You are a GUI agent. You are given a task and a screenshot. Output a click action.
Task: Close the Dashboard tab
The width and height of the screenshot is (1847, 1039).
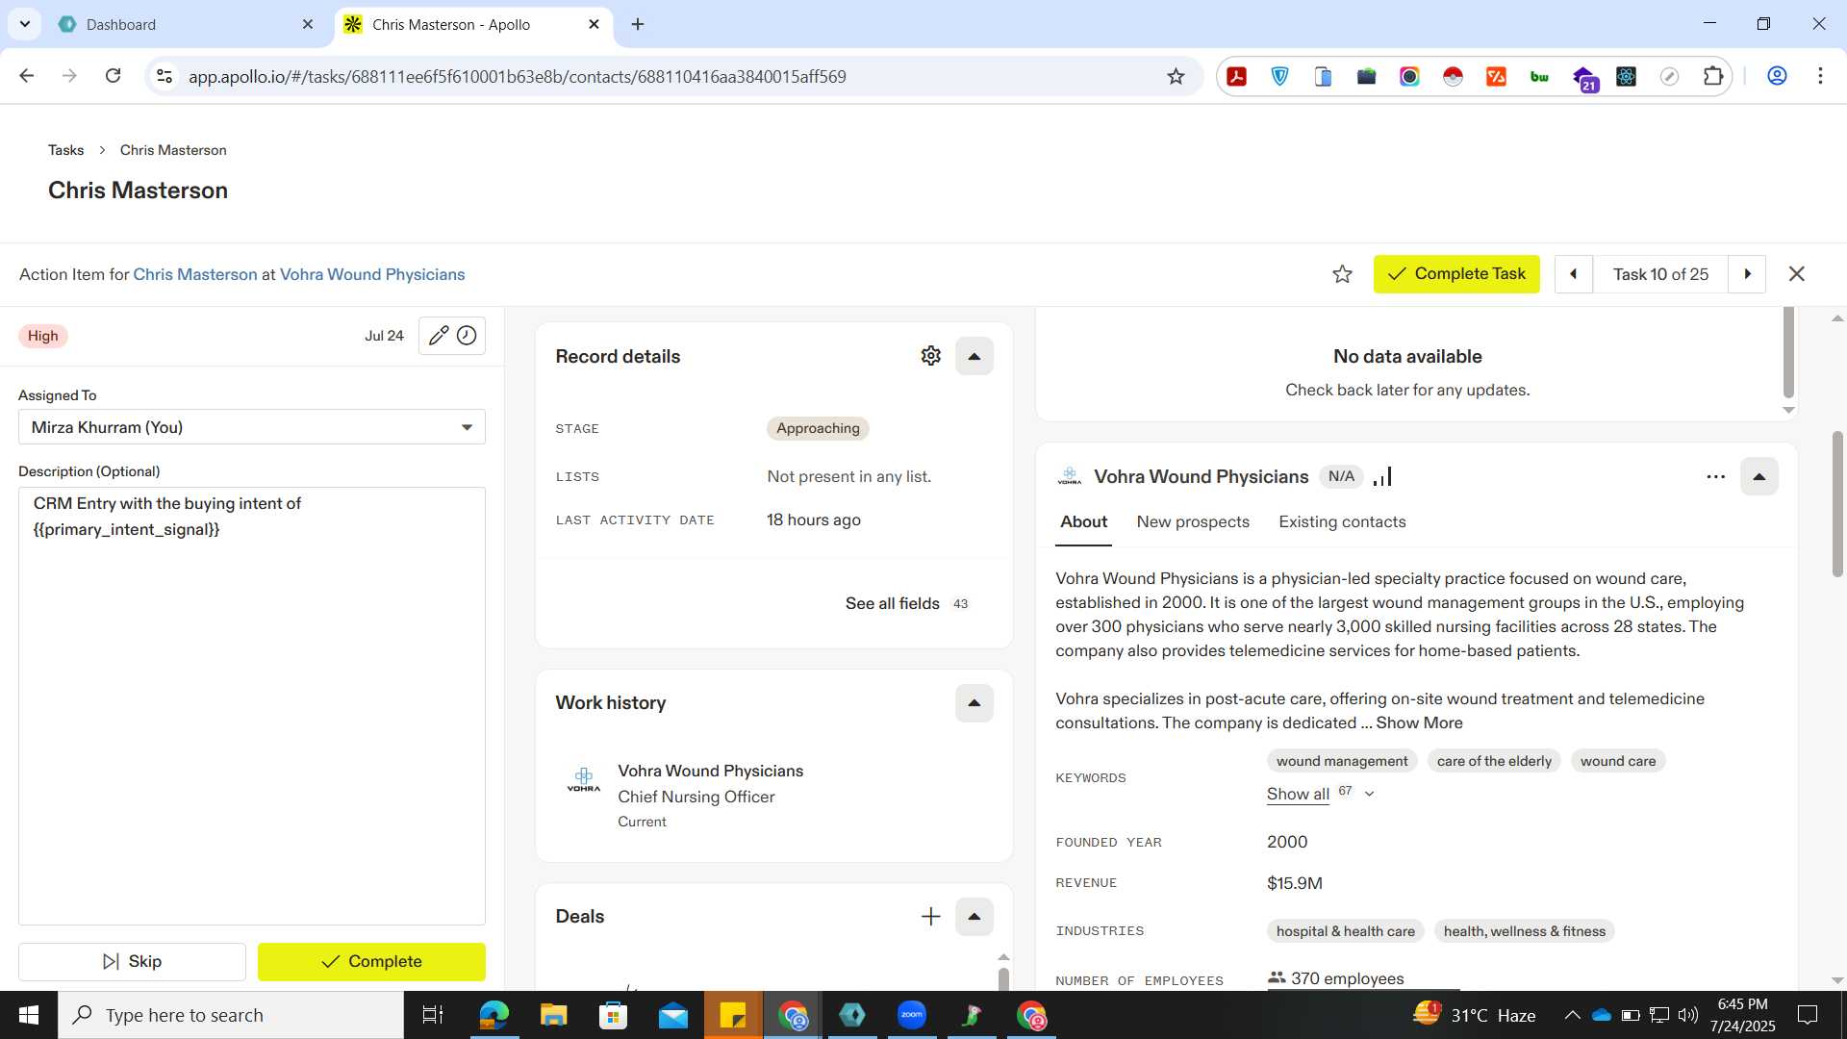pyautogui.click(x=308, y=24)
